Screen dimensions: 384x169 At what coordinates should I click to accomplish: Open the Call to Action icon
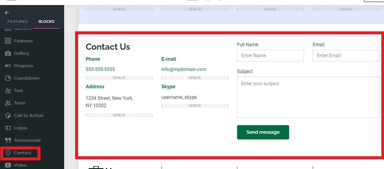(x=8, y=115)
